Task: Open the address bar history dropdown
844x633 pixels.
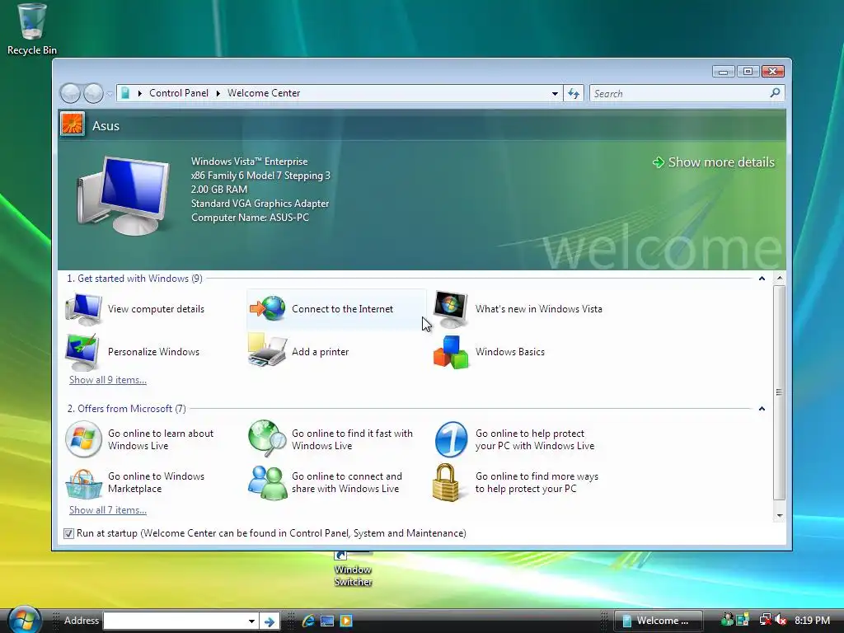Action: click(555, 94)
